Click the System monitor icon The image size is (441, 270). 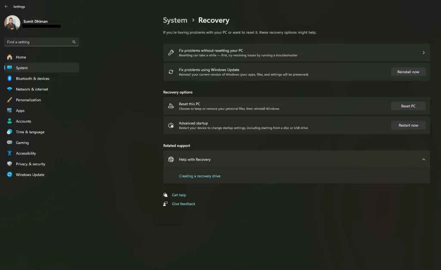pyautogui.click(x=9, y=68)
